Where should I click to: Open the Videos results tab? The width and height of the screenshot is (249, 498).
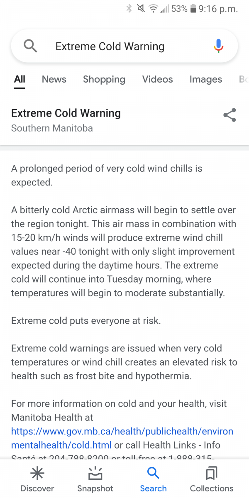point(157,79)
